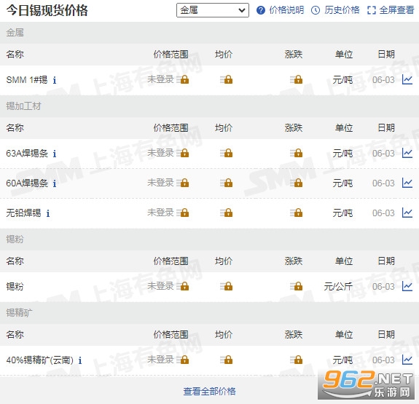Click the 价格说明 help link
The image size is (419, 404).
(286, 10)
